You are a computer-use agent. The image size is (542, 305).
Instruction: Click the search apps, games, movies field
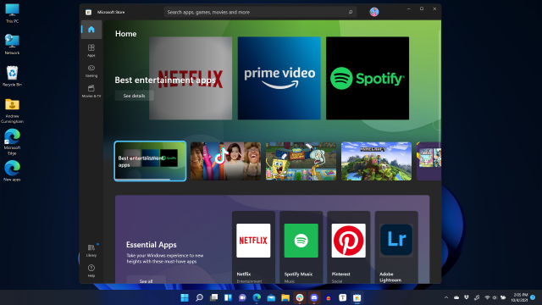click(260, 12)
